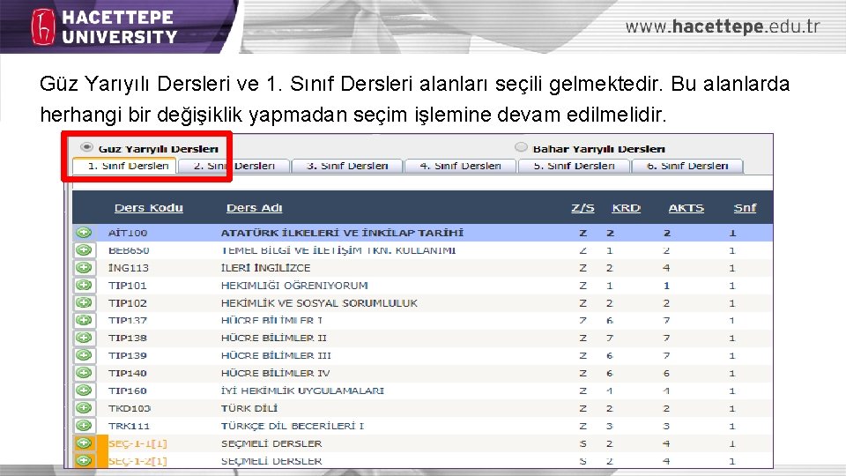Switch to the 6. Sınıf Dersleri tab
The image size is (846, 476).
point(687,166)
